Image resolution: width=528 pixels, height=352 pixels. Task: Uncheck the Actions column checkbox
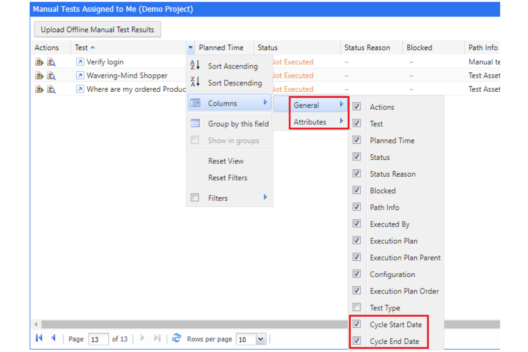click(x=356, y=106)
